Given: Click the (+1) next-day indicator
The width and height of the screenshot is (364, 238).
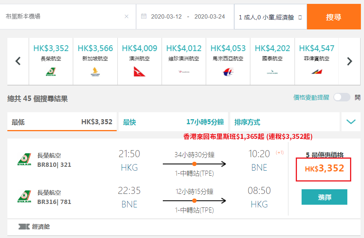Looking at the screenshot, I should 280,152.
